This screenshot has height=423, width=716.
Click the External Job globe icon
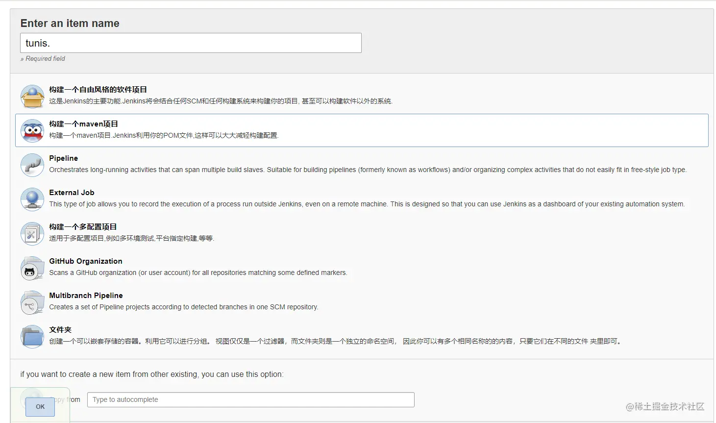tap(32, 199)
